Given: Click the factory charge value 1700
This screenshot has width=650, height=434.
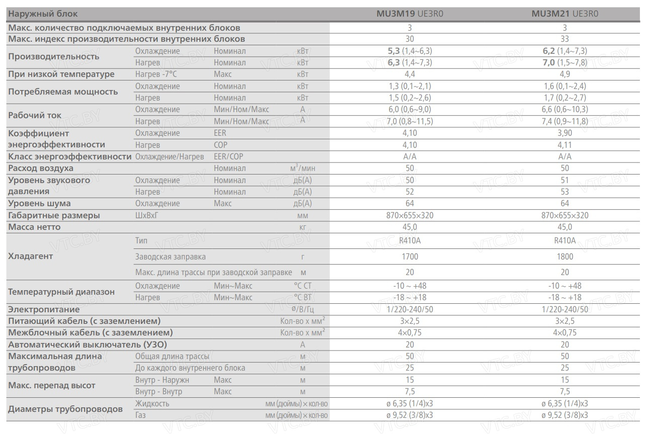Looking at the screenshot, I should pyautogui.click(x=410, y=256).
